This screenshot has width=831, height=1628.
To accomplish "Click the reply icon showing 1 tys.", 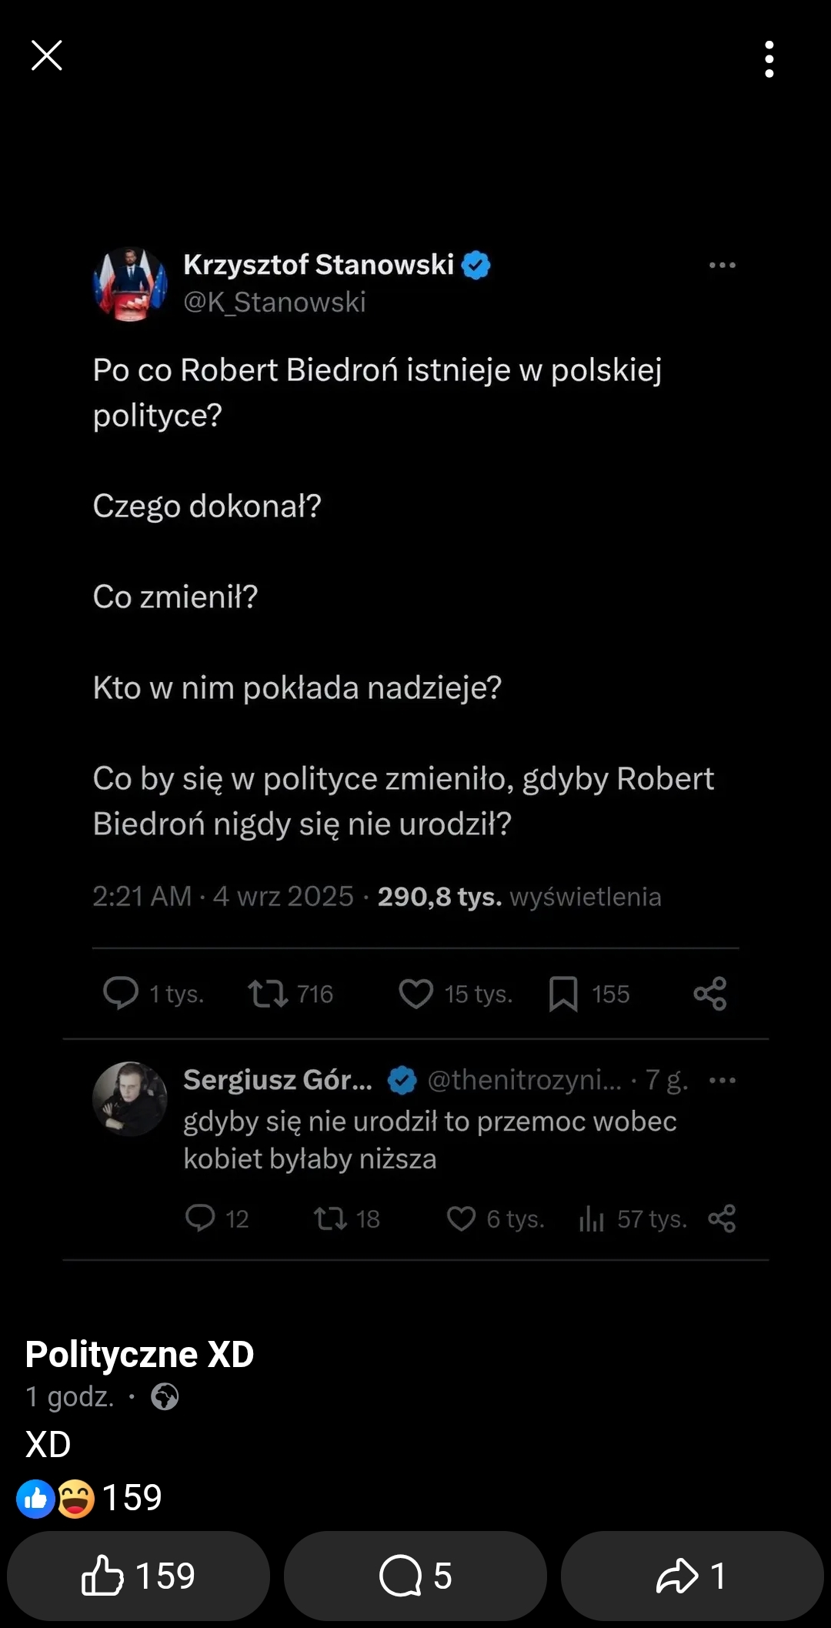I will 121,993.
